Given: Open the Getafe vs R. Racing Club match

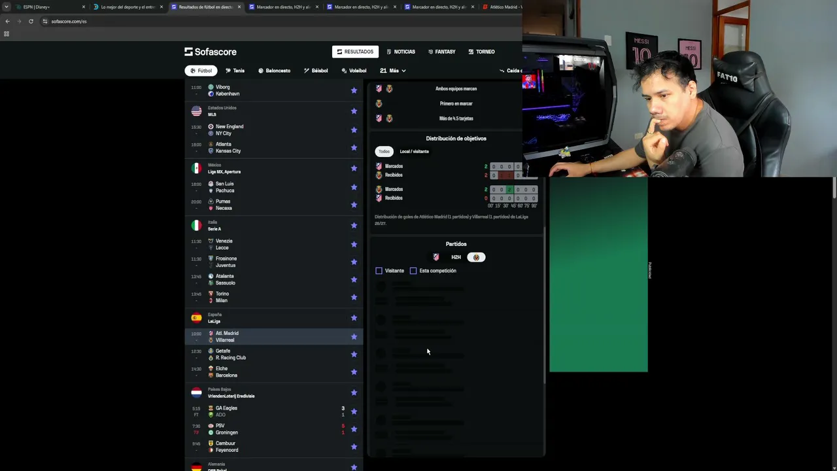Looking at the screenshot, I should click(275, 355).
